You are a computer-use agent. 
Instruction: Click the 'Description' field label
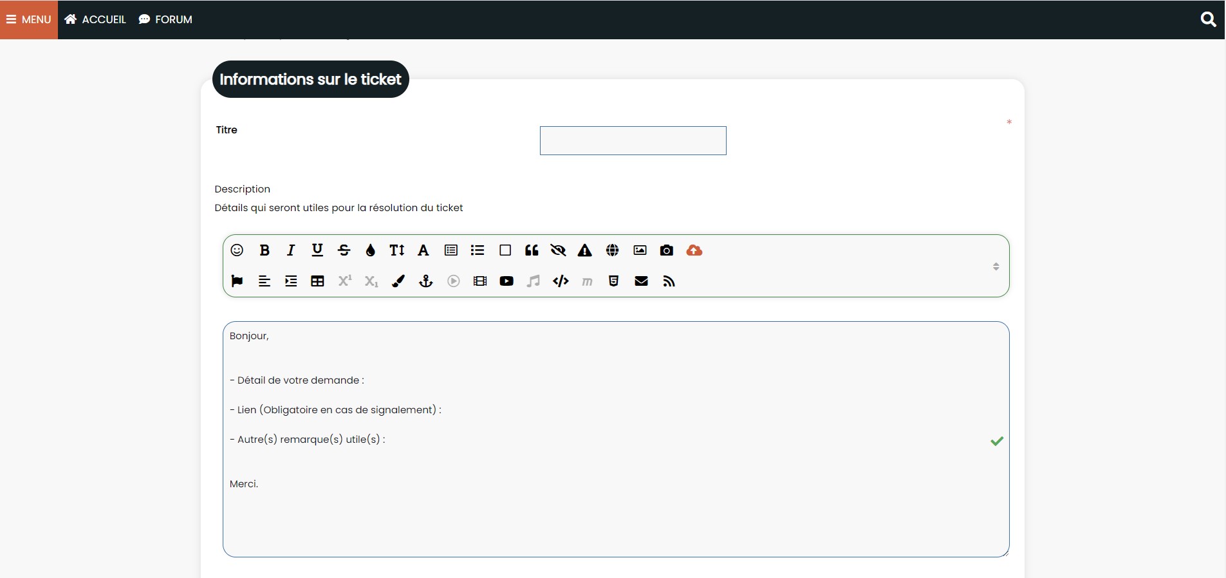pyautogui.click(x=243, y=189)
